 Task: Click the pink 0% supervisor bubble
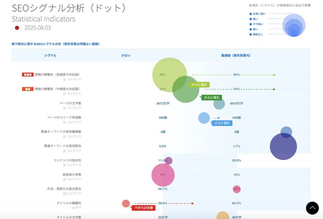pyautogui.click(x=163, y=175)
